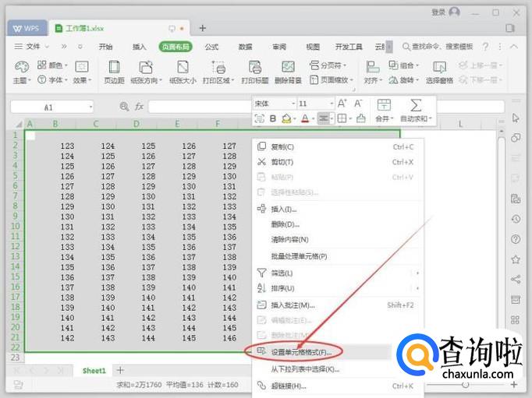Switch to the Insert (插入) ribbon tab
The image size is (532, 398).
click(139, 47)
